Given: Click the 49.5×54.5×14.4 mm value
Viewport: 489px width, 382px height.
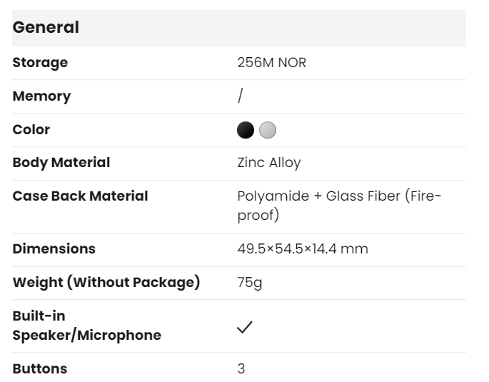Looking at the screenshot, I should pyautogui.click(x=303, y=248).
